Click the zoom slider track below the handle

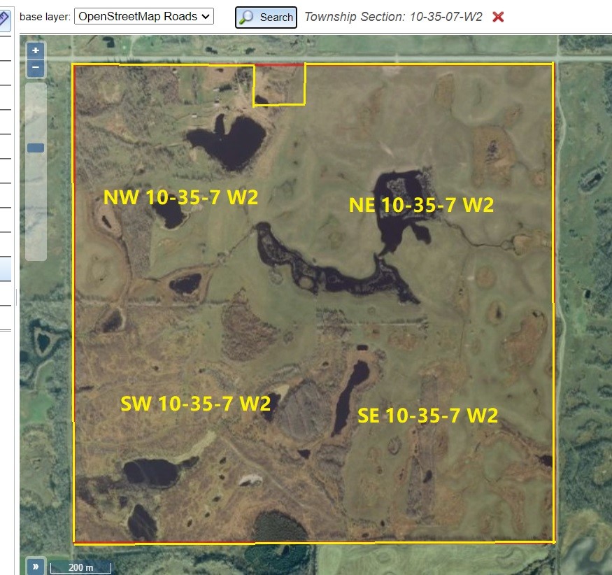36,206
